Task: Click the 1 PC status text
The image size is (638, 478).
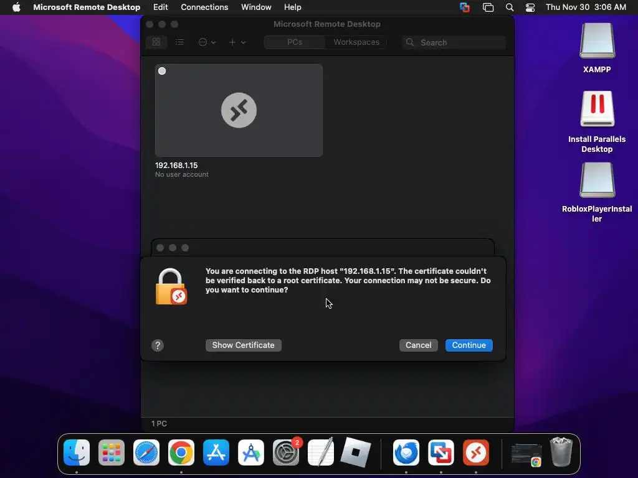Action: (159, 423)
